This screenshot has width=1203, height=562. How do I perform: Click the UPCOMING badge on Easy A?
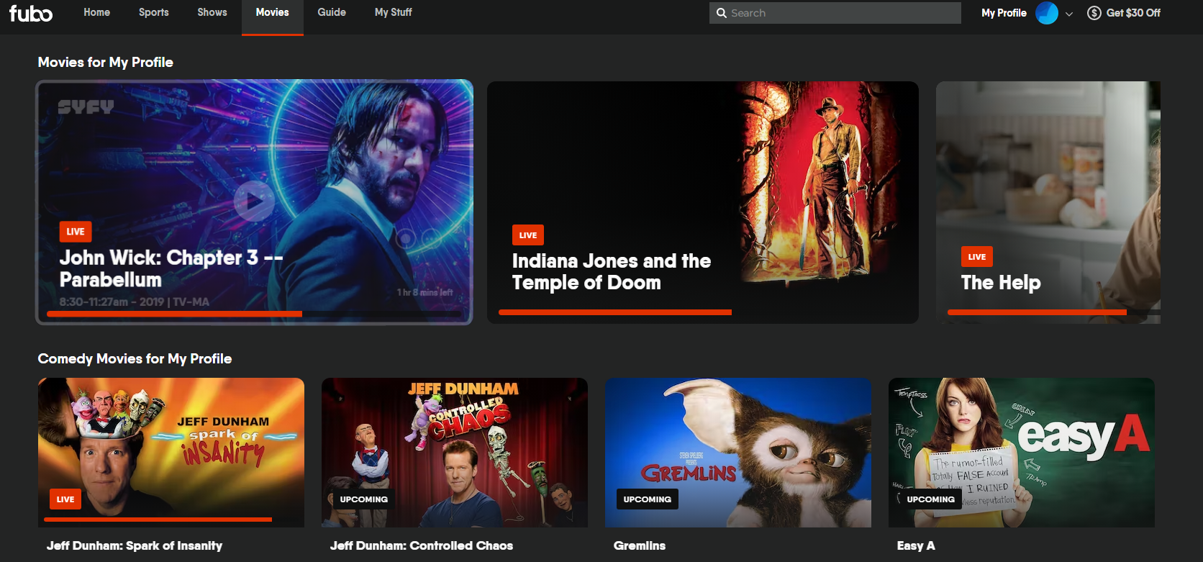click(x=931, y=499)
